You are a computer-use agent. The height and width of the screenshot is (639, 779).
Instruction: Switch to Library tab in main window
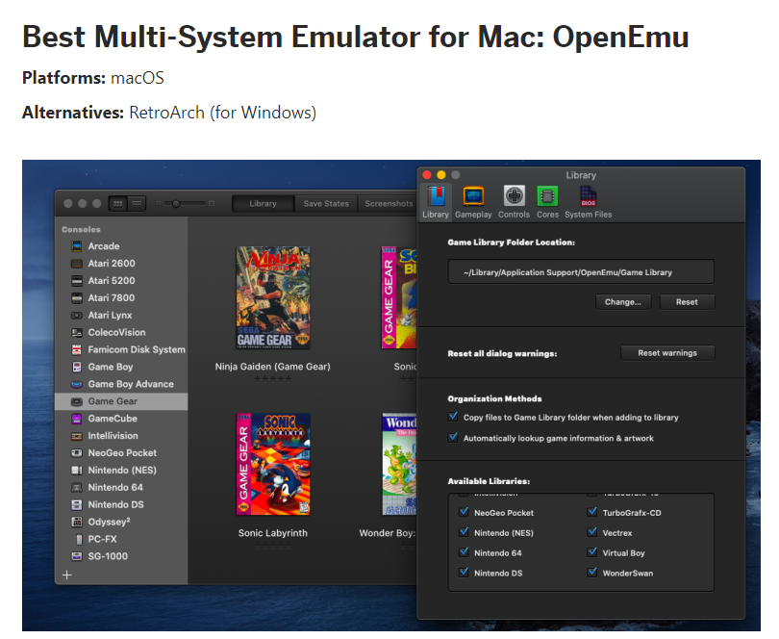pyautogui.click(x=263, y=203)
